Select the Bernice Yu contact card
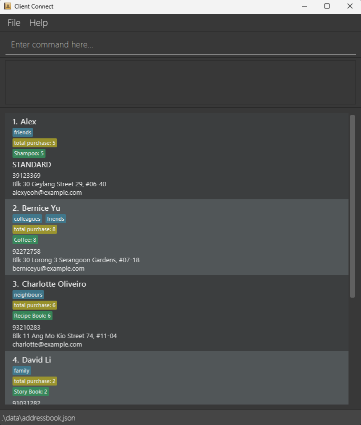Viewport: 361px width, 425px height. pos(176,237)
